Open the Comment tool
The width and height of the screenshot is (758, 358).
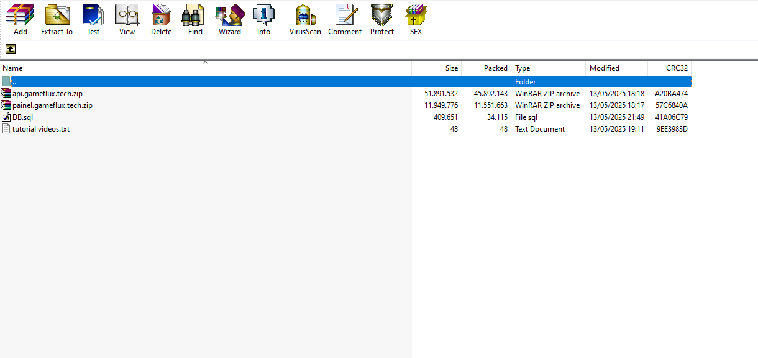coord(345,19)
